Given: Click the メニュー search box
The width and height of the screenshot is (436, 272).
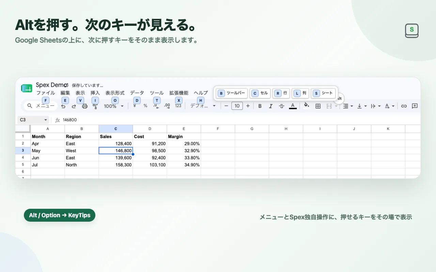Looking at the screenshot, I should (41, 106).
